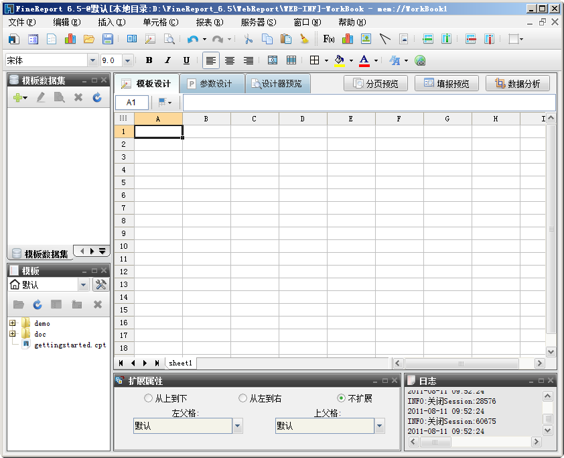
Task: Click the Save disk icon in toolbar
Action: tap(108, 39)
